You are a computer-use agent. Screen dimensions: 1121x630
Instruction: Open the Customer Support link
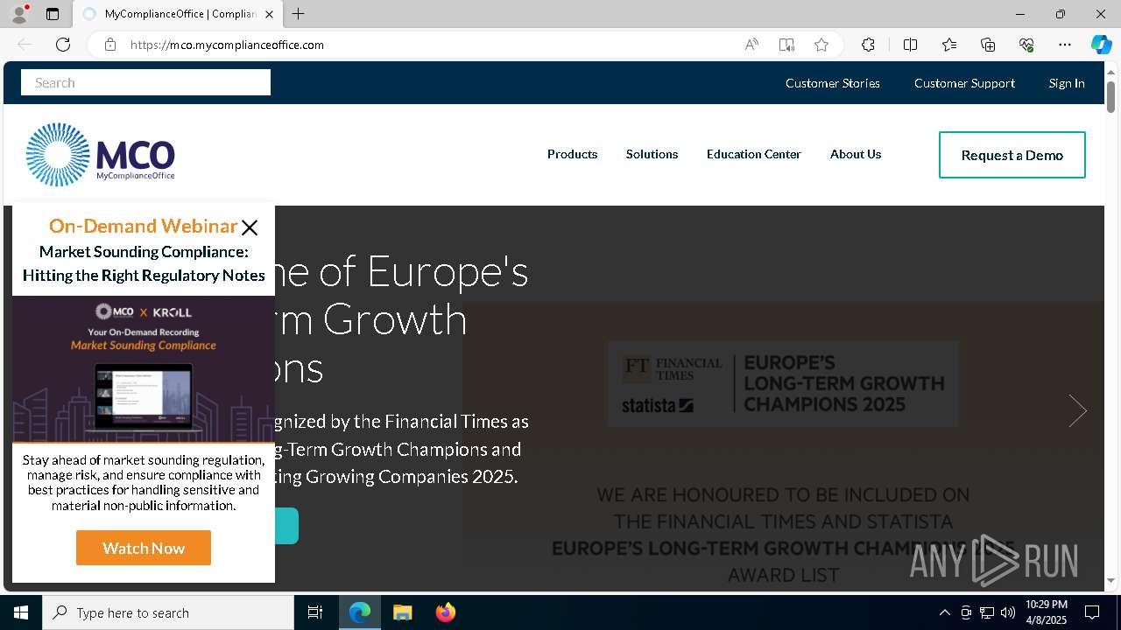click(x=964, y=83)
